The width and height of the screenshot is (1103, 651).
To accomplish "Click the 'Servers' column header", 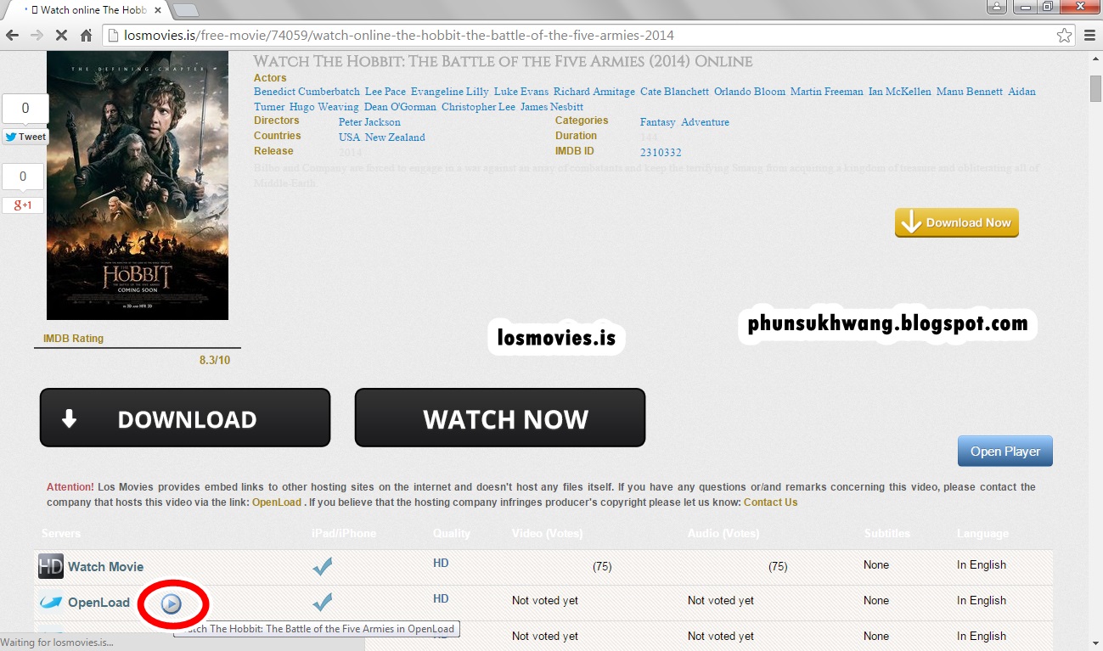I will point(61,534).
